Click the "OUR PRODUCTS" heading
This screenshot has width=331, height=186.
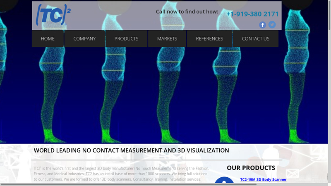[x=251, y=168]
